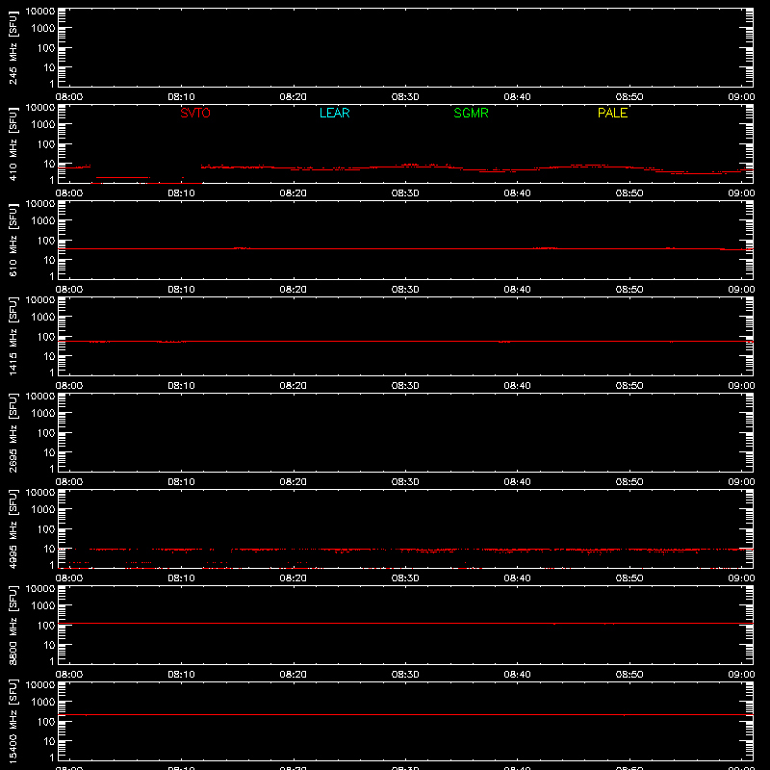This screenshot has height=770, width=770.
Task: Select the 410 MHz [SFU] axis title
Action: pos(13,143)
